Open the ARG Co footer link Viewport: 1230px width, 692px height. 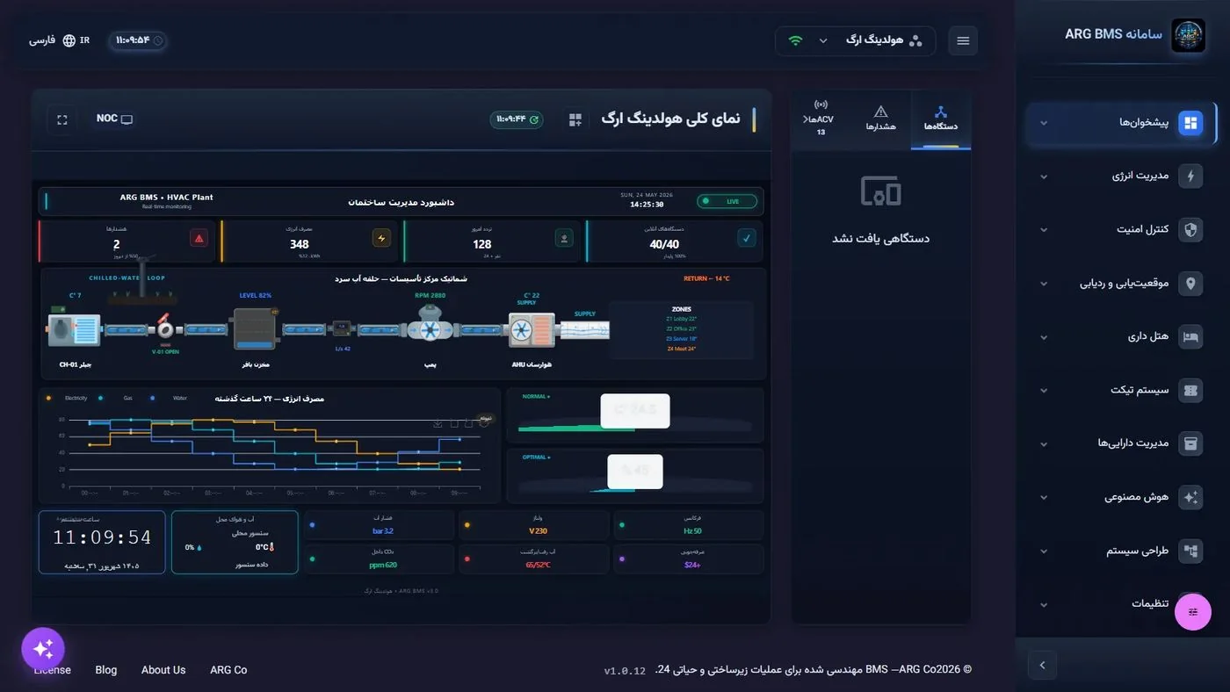pos(228,670)
